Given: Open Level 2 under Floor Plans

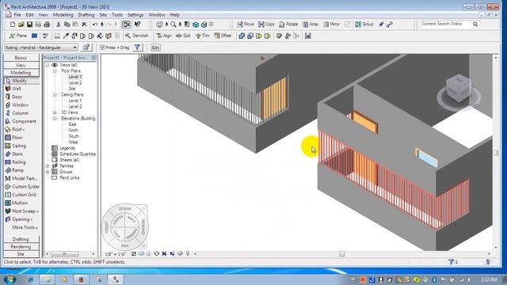Looking at the screenshot, I should pyautogui.click(x=75, y=82).
